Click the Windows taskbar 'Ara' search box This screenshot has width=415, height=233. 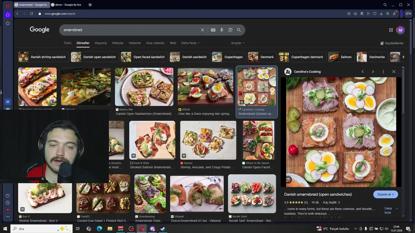tap(41, 229)
